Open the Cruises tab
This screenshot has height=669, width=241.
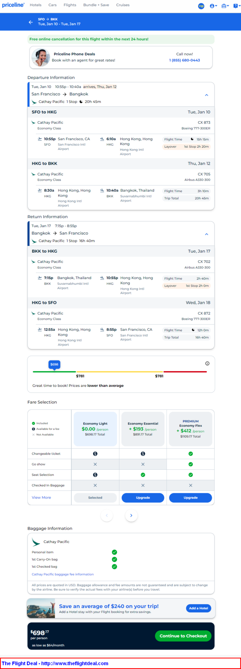point(123,5)
